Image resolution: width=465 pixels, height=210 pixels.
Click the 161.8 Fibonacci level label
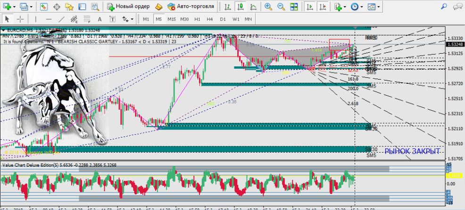[x=353, y=79]
